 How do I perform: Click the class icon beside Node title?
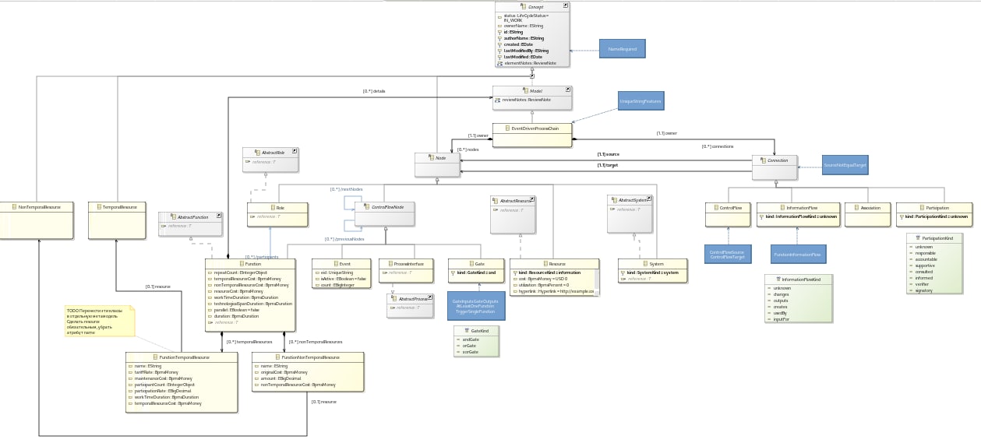432,157
